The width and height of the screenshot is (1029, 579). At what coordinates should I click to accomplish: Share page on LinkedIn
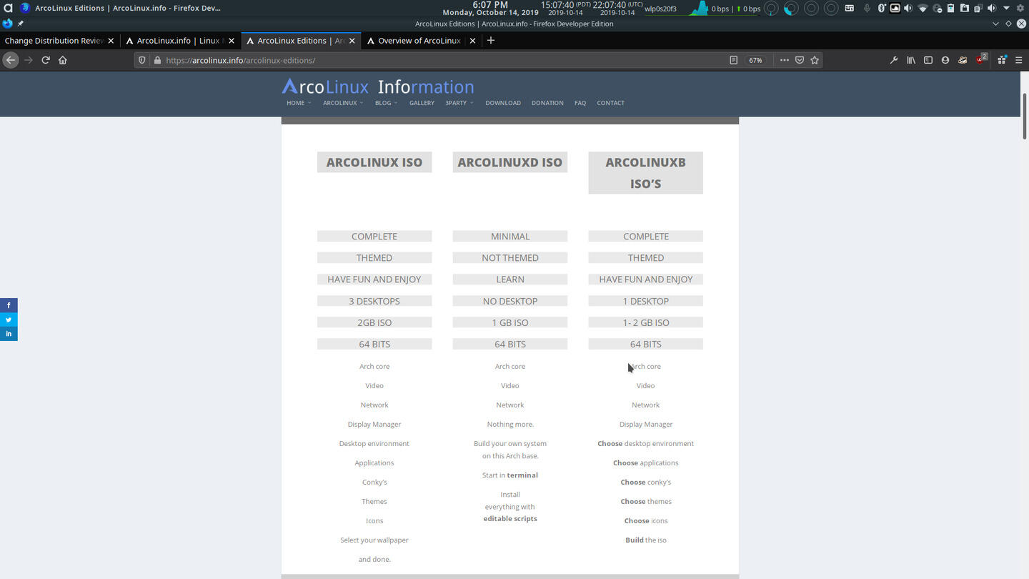(9, 334)
